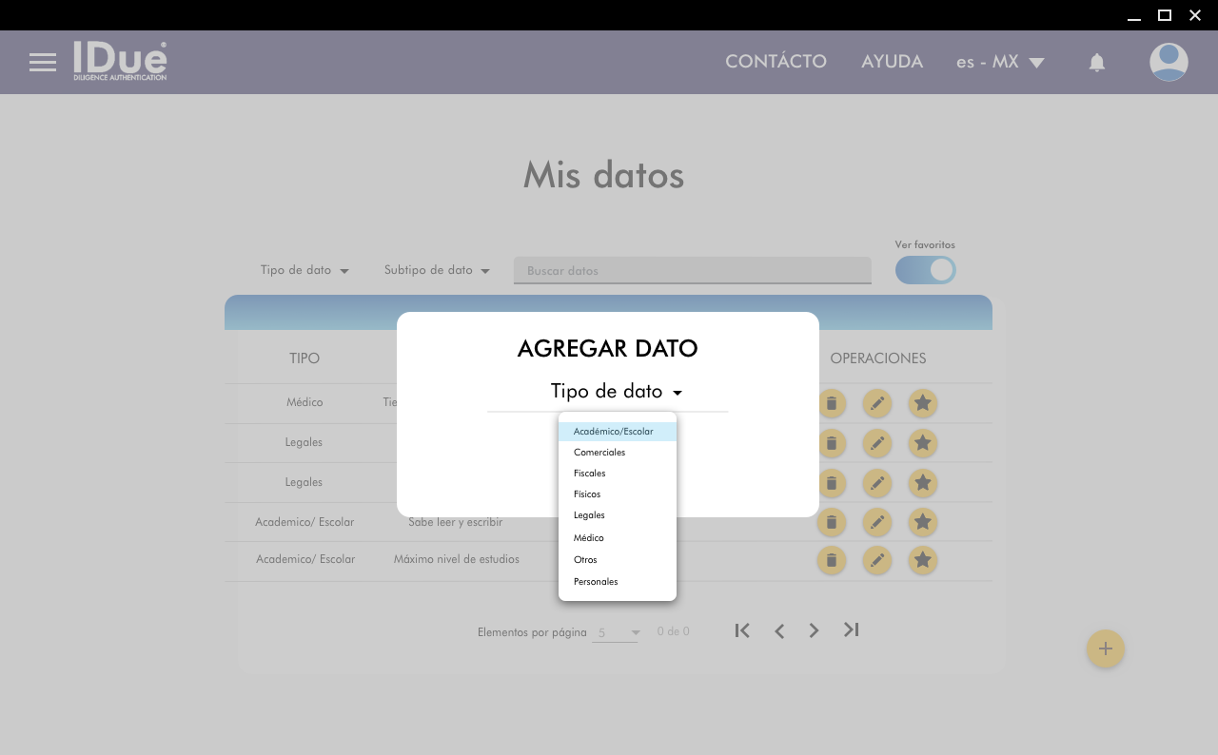Click the notifications bell icon
This screenshot has width=1218, height=755.
[1096, 63]
